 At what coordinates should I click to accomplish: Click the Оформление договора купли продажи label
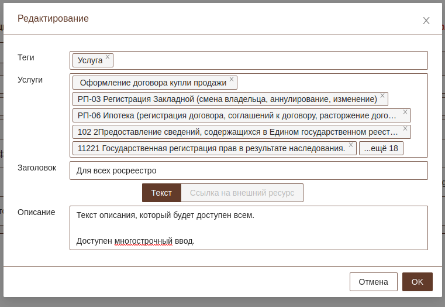153,83
